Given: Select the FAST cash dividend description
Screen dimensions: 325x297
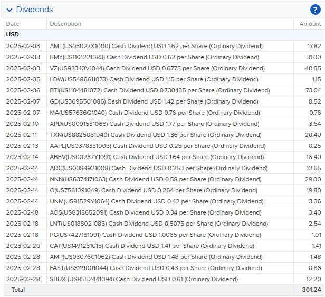Looking at the screenshot, I should [156, 268].
